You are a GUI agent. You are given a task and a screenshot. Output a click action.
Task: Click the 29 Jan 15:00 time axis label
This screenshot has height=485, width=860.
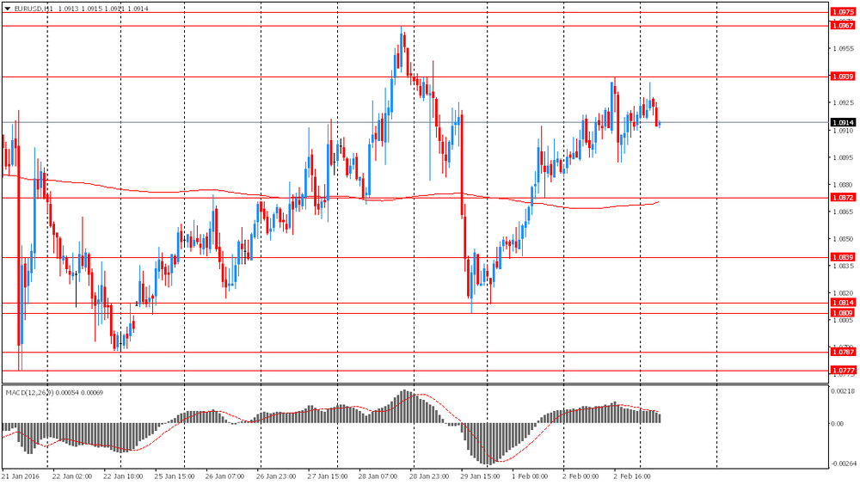(480, 475)
